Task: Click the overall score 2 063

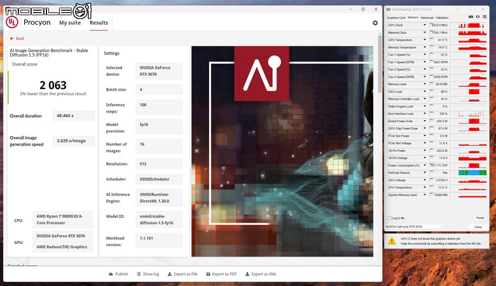Action: pyautogui.click(x=53, y=85)
